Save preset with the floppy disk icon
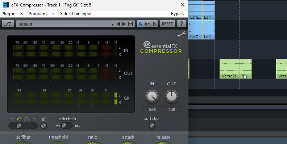Viewport: 287px width, 144px height. (x=130, y=24)
